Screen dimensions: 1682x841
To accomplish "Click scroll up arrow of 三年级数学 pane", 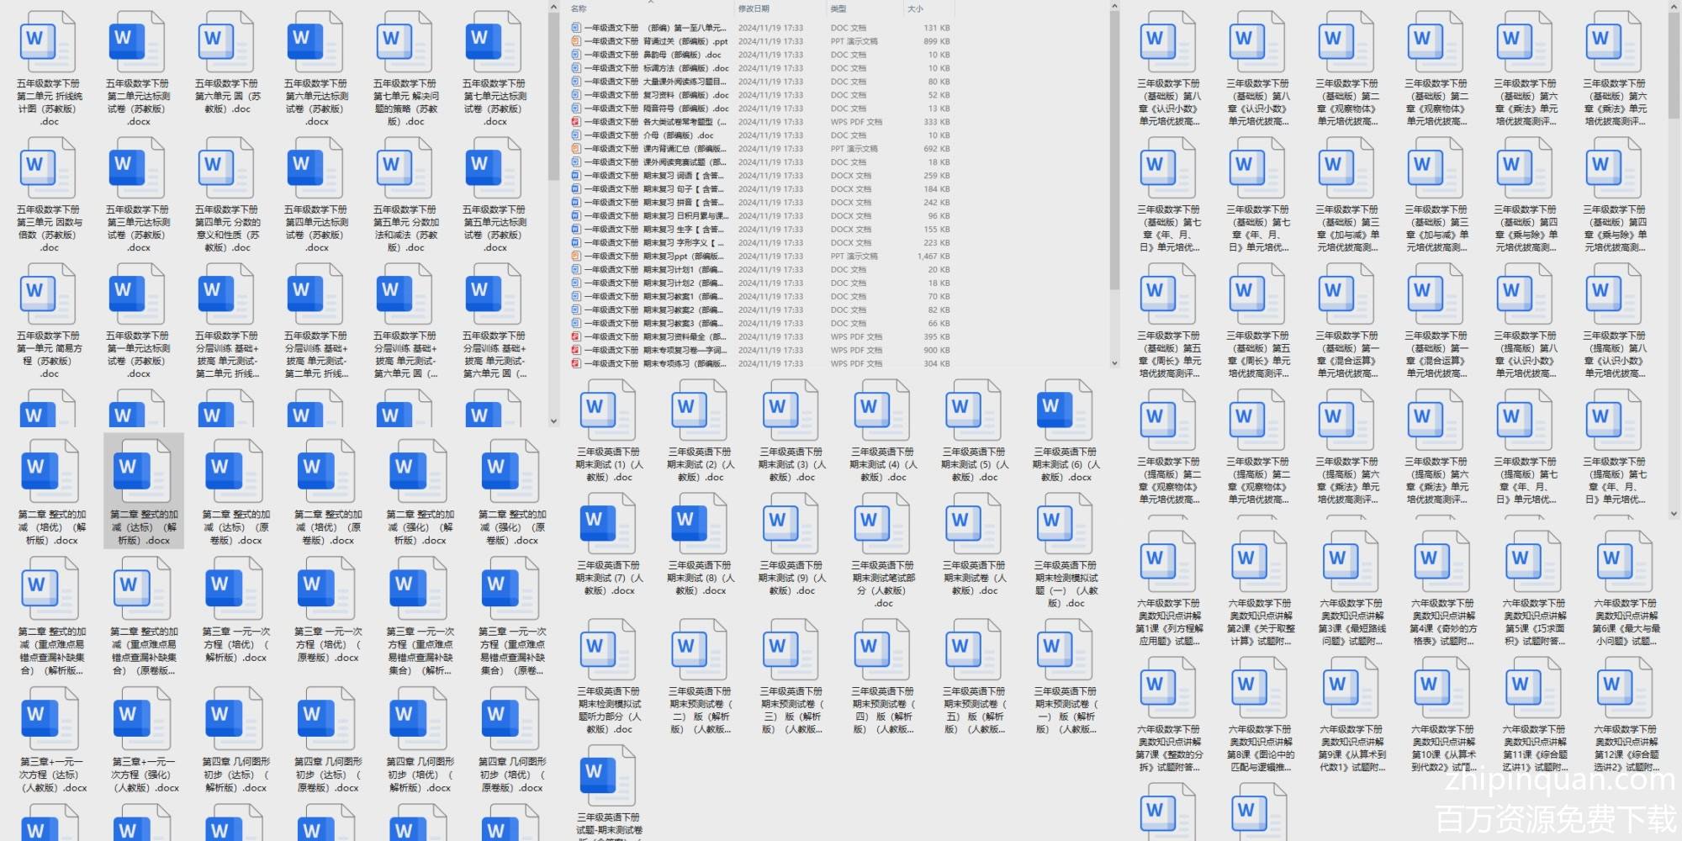I will 1674,5.
